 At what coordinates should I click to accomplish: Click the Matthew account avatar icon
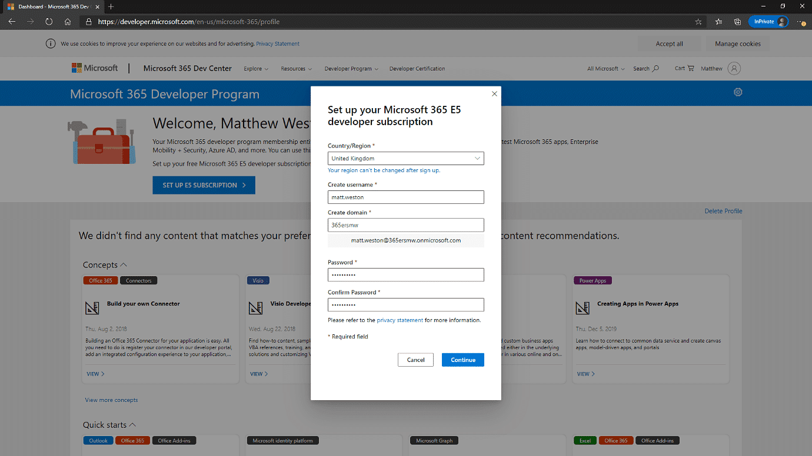[x=734, y=69]
